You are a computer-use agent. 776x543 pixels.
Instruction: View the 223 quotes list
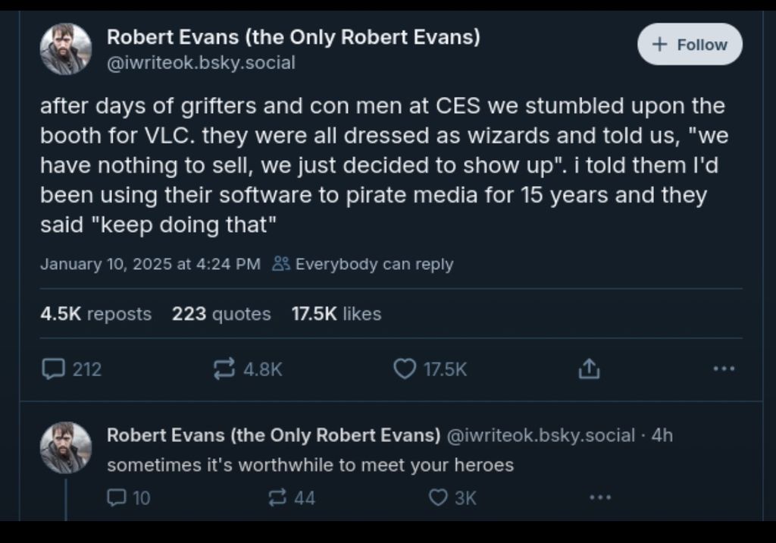tap(221, 314)
